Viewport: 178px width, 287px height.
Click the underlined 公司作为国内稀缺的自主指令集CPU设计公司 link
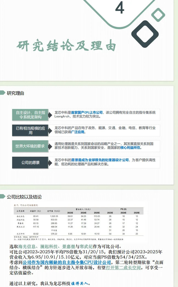pos(67,262)
